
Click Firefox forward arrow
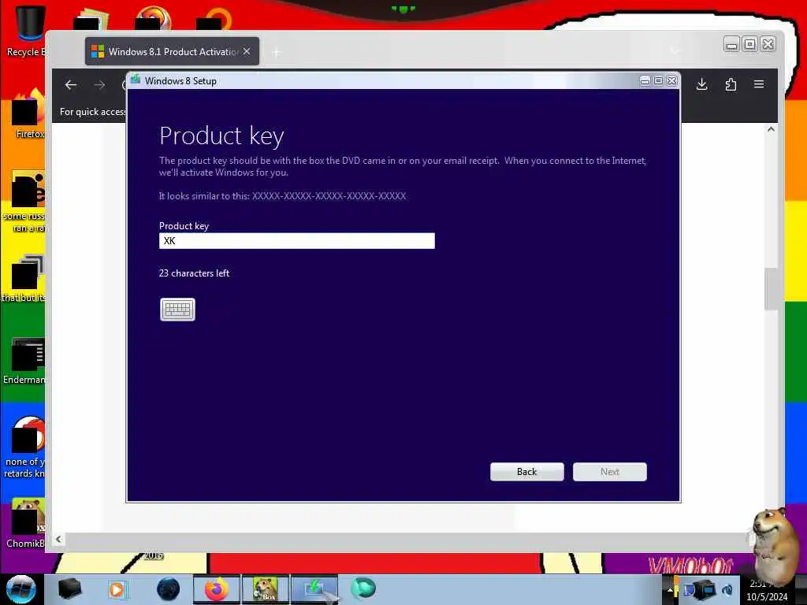click(99, 85)
